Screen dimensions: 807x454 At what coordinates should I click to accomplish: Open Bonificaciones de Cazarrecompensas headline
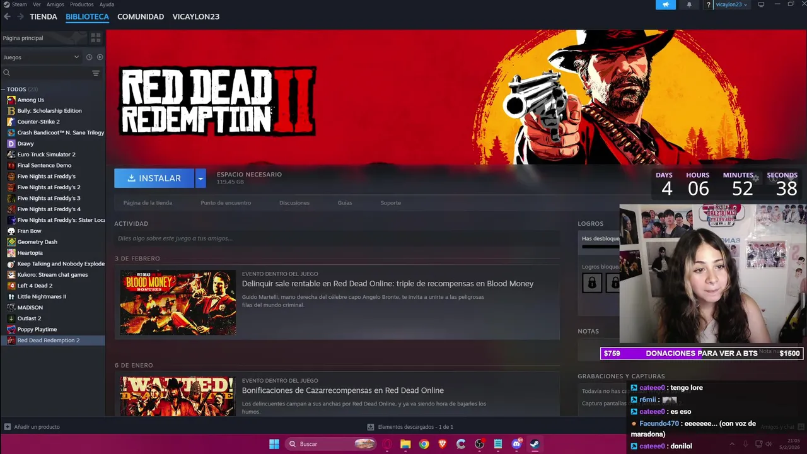click(343, 390)
